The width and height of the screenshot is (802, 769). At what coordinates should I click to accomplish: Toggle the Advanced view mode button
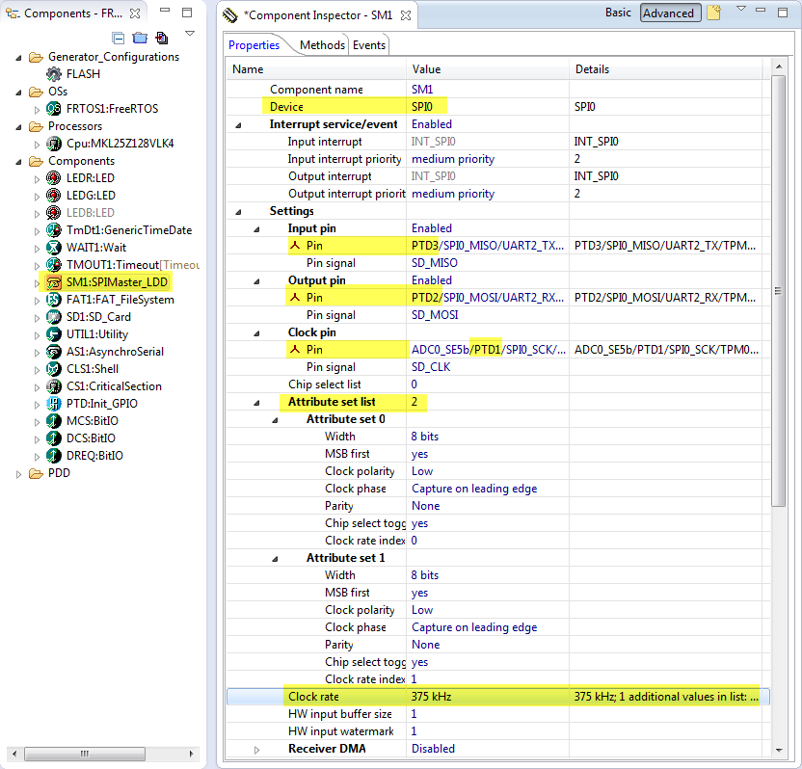click(668, 13)
